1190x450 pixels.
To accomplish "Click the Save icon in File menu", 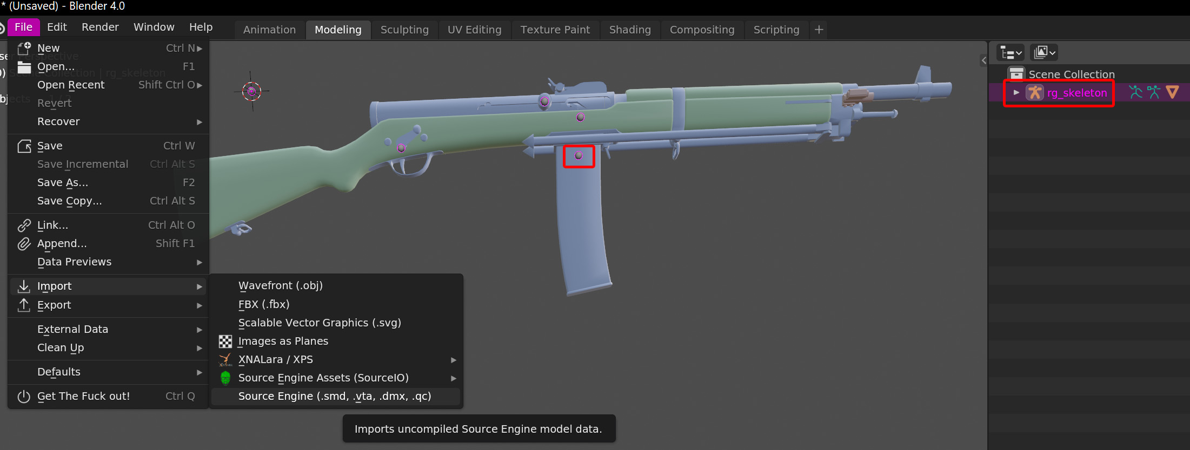I will [x=24, y=146].
